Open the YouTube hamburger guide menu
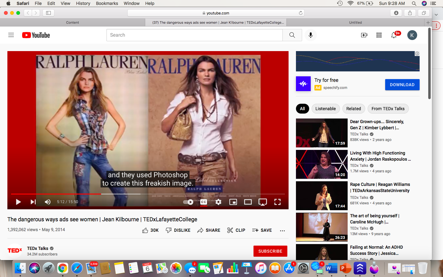 pyautogui.click(x=11, y=35)
